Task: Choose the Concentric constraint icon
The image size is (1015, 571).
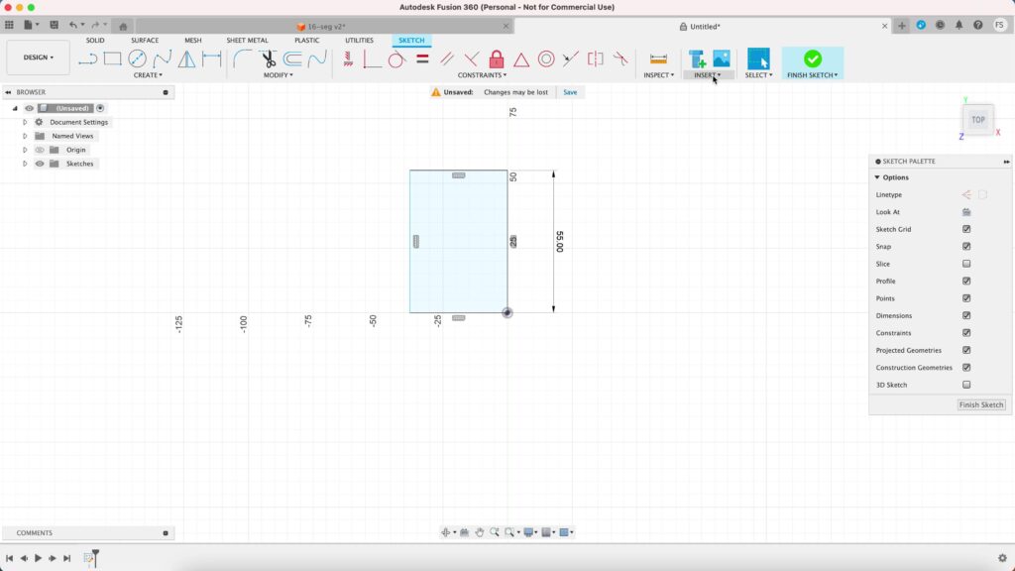Action: point(545,59)
